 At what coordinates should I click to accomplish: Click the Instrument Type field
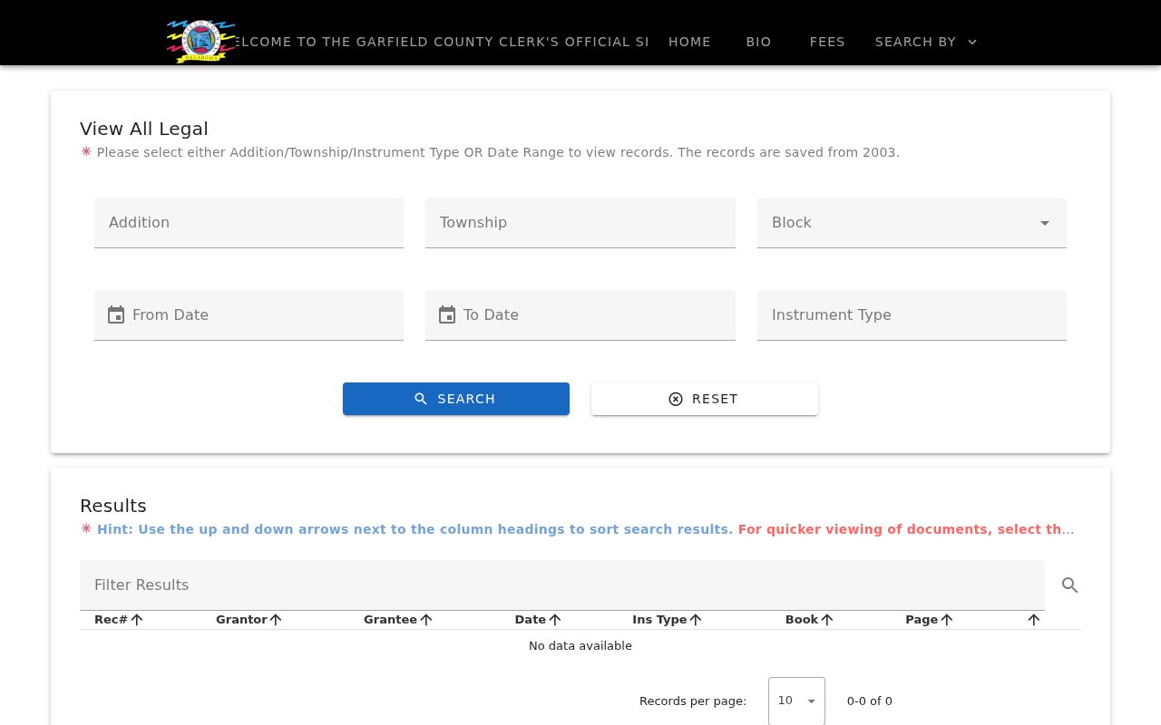[912, 315]
